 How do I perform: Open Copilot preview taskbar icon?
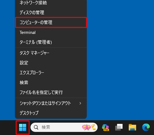click(105, 128)
